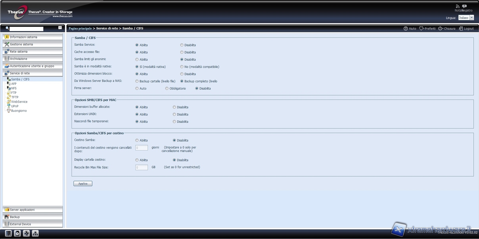This screenshot has width=479, height=239.
Task: Click the RAID server status icon
Action: (8, 234)
